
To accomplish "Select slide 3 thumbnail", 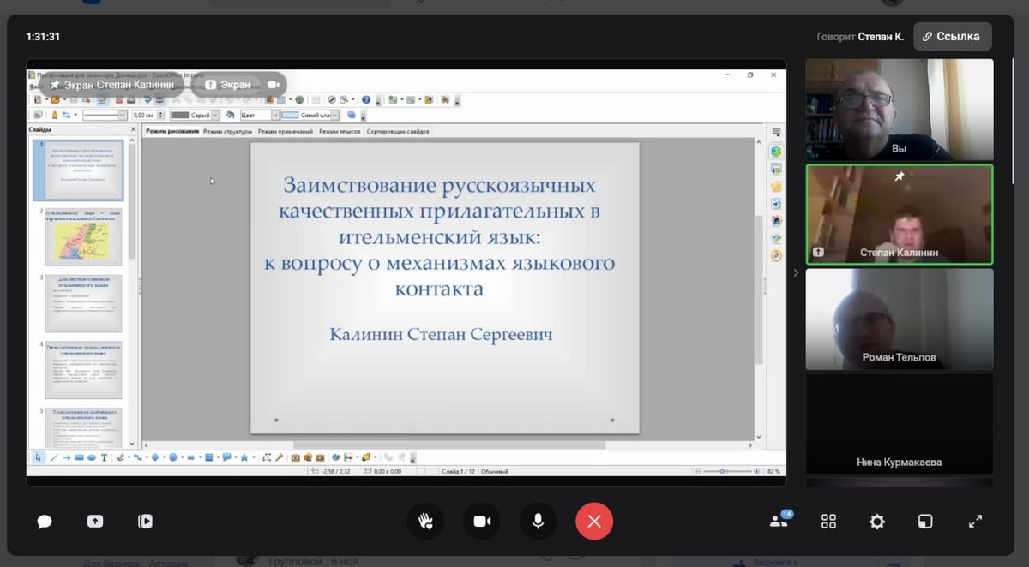I will tap(83, 303).
